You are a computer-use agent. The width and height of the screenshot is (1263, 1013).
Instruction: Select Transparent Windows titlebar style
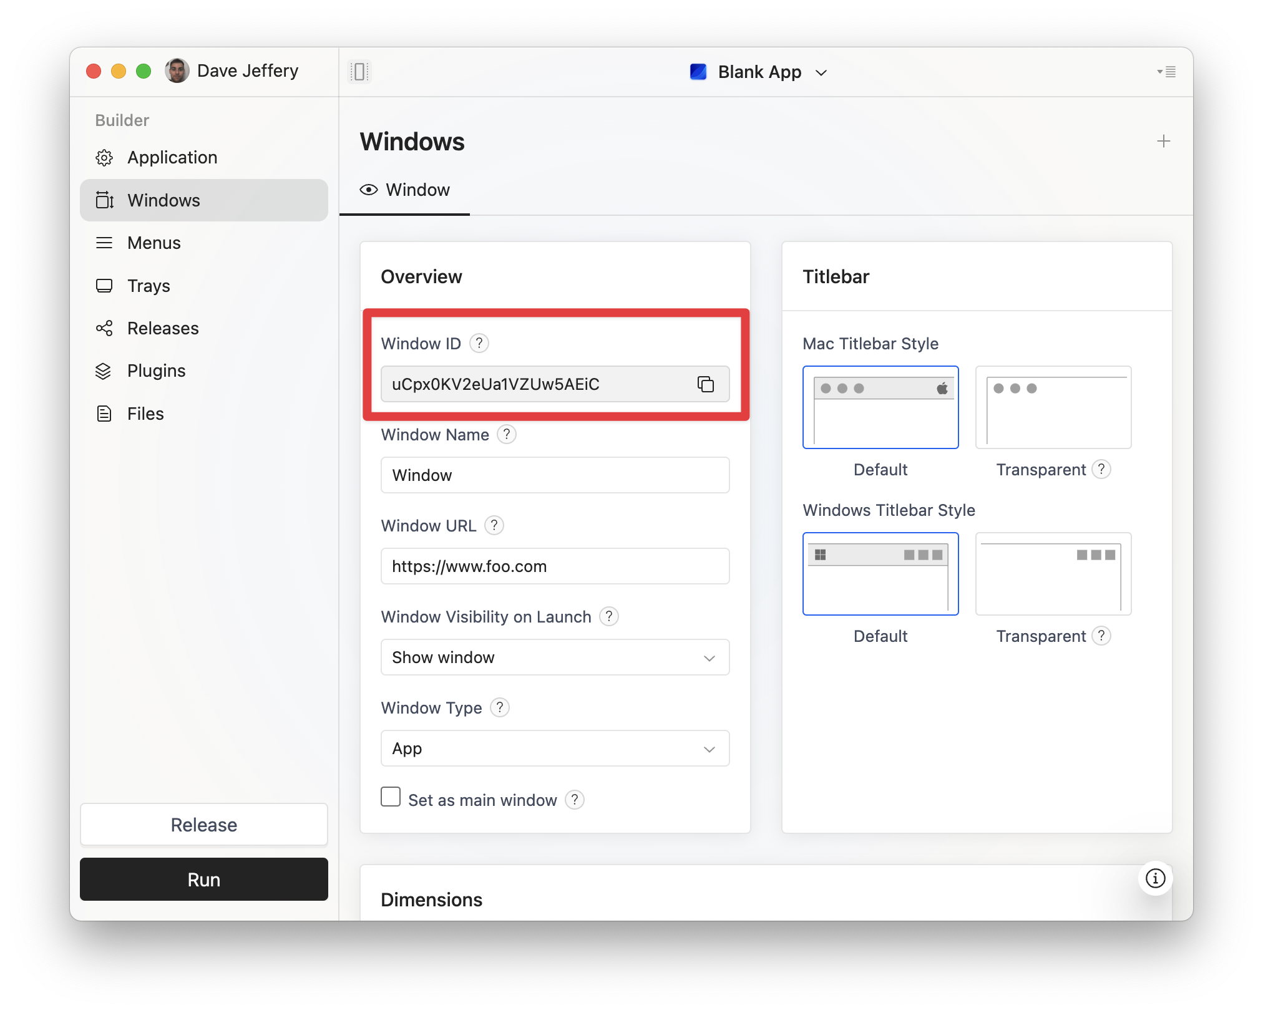[1053, 573]
